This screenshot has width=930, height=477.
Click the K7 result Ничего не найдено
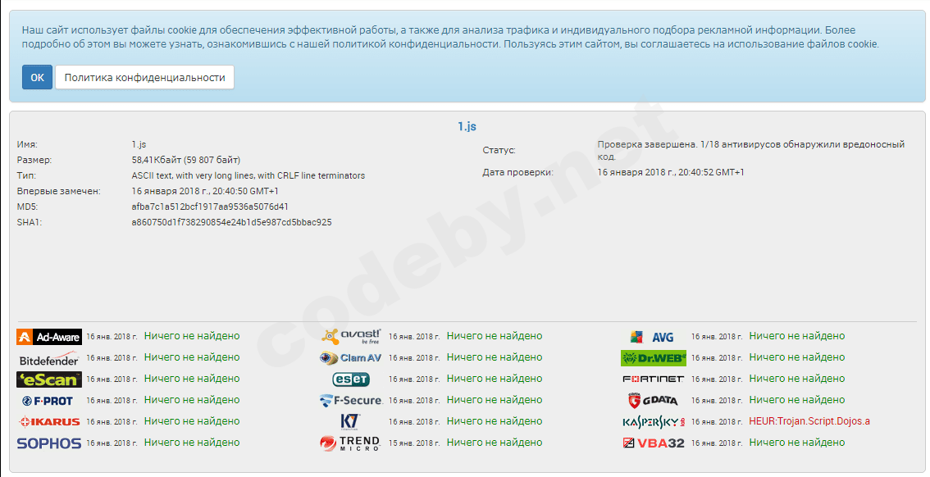(495, 421)
